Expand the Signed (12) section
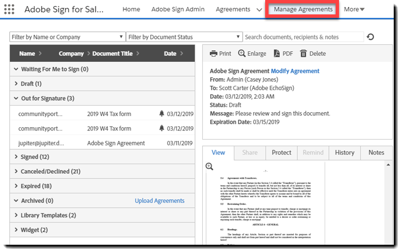 pos(16,157)
